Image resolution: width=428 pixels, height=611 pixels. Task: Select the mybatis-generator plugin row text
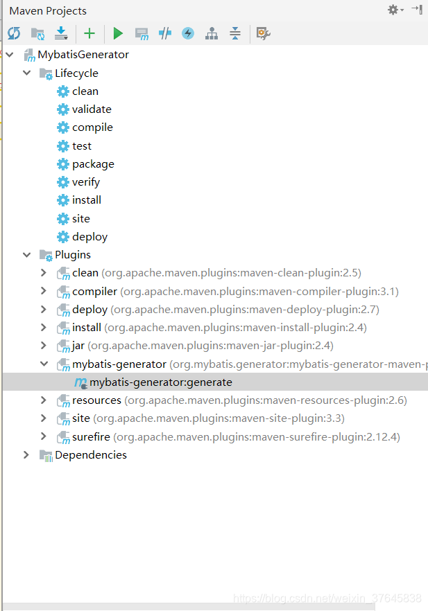250,364
